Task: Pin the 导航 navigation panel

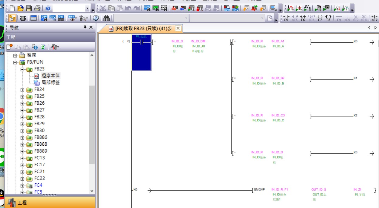Action: click(x=85, y=27)
